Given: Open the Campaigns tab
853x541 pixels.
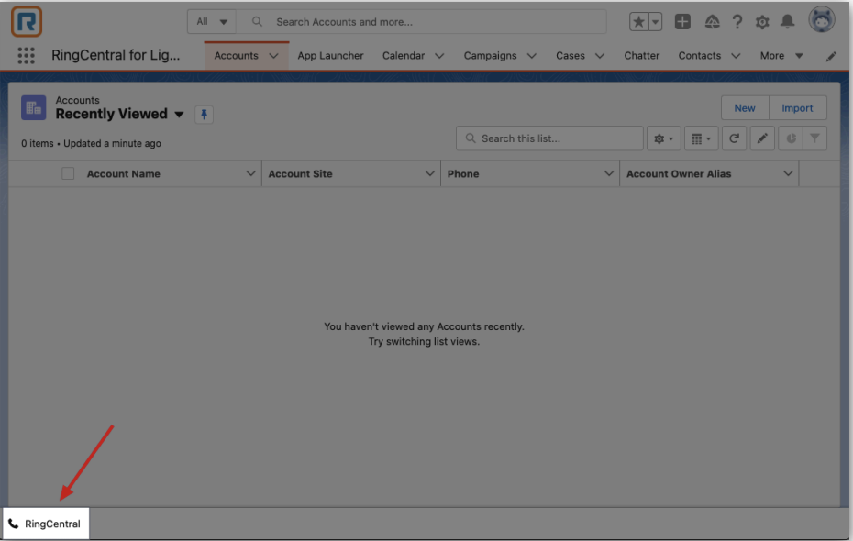Looking at the screenshot, I should pos(490,55).
